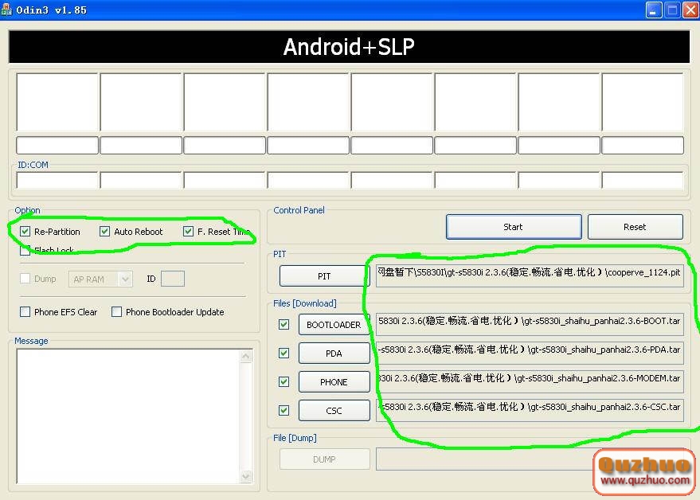
Task: Uncheck the Auto Reboot option
Action: [104, 231]
